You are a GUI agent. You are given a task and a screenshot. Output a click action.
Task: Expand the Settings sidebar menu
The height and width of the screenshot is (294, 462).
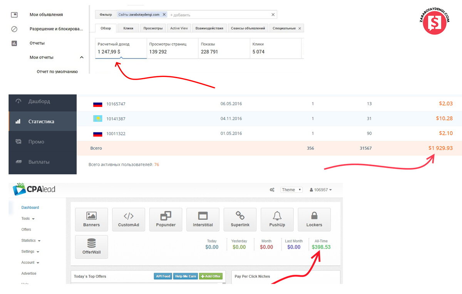pyautogui.click(x=30, y=252)
